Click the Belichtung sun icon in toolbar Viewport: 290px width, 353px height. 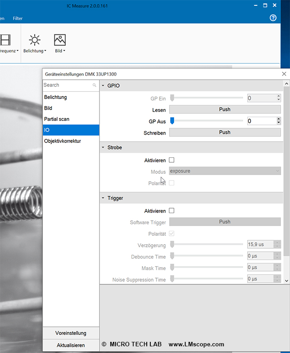(x=34, y=41)
